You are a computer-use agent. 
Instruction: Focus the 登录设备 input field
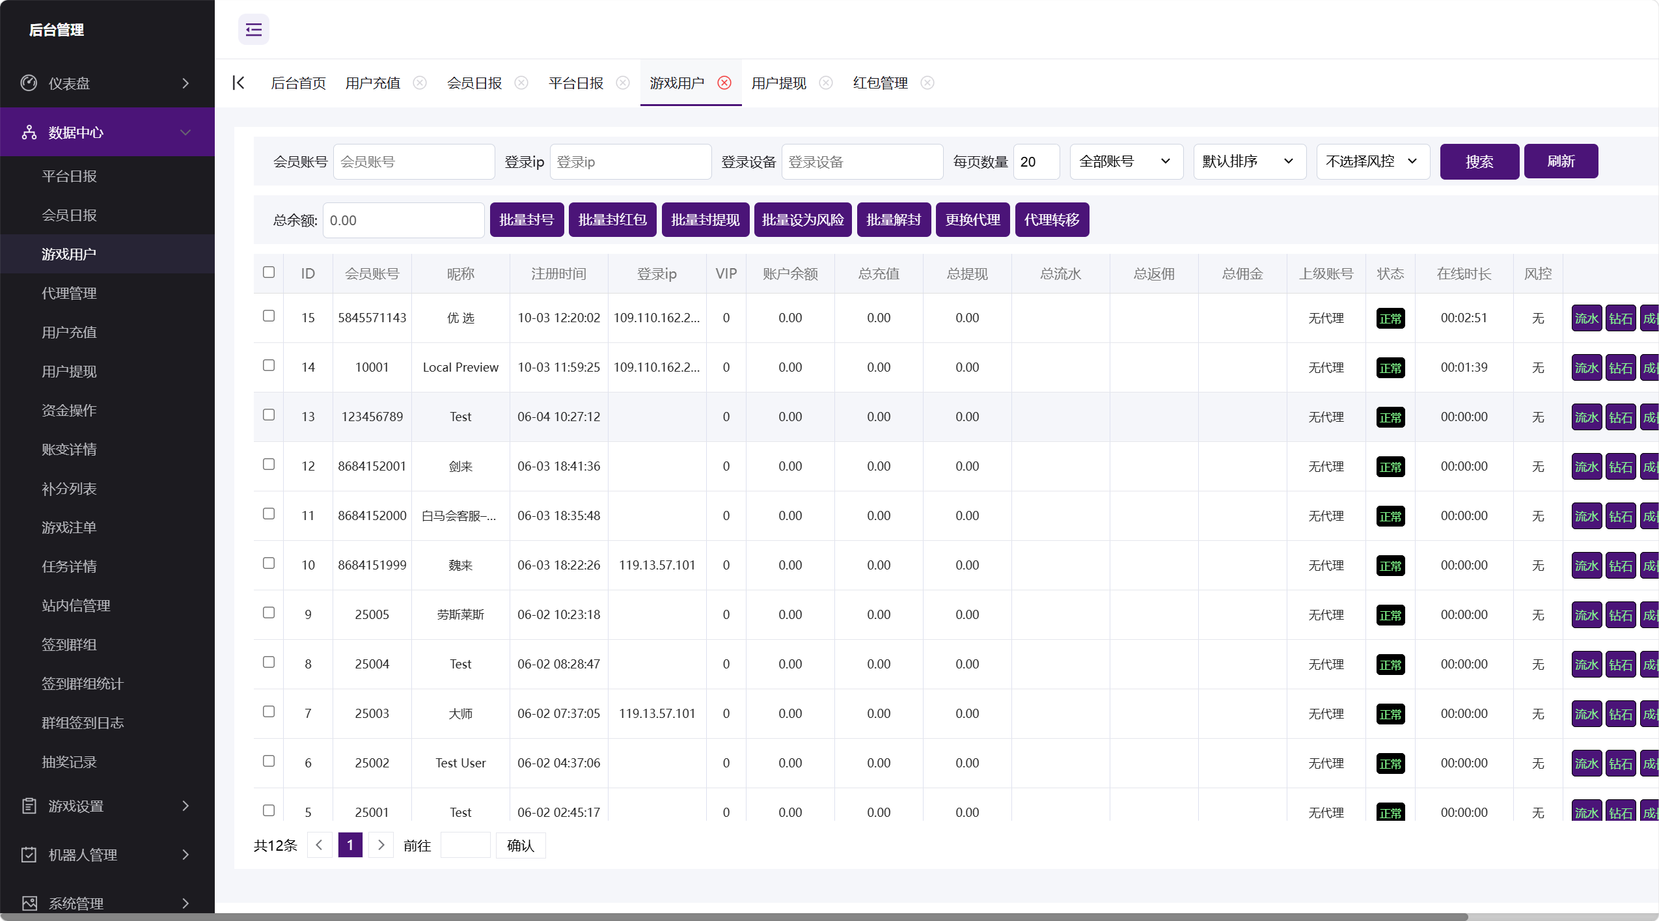[x=862, y=161]
